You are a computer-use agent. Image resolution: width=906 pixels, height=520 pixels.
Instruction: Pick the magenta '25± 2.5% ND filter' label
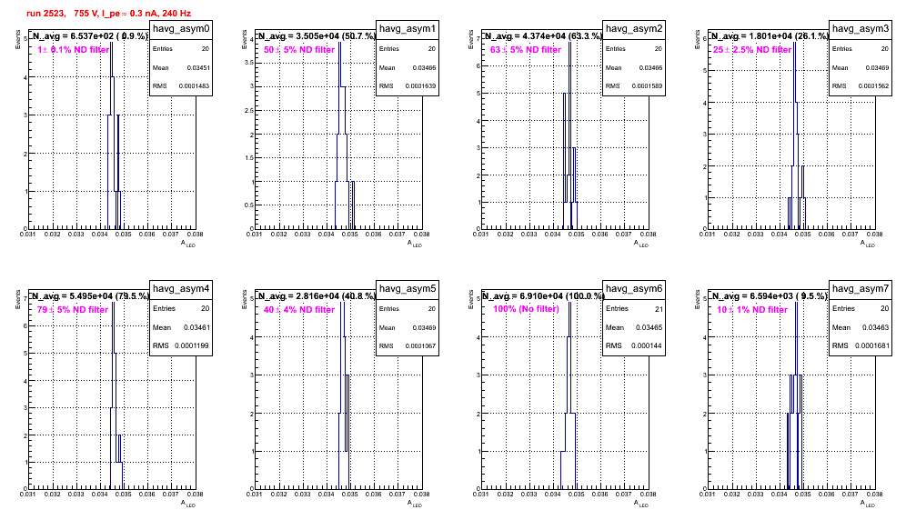point(752,50)
